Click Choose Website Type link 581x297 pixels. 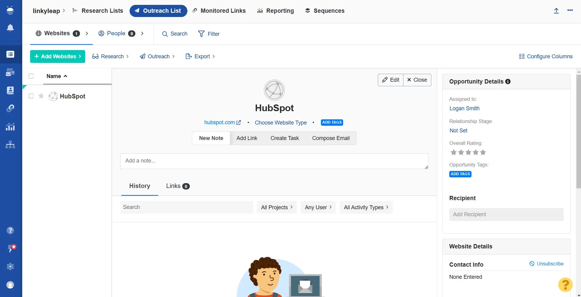(281, 123)
